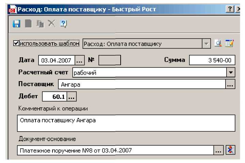
Task: Click the Дата field showing 03.04.2007
Action: (x=57, y=60)
